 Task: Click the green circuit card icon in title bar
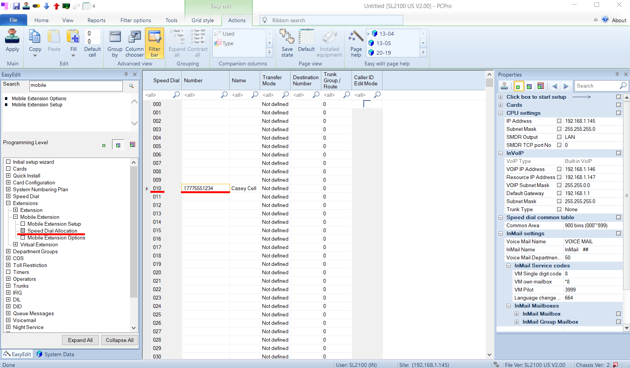[66, 6]
